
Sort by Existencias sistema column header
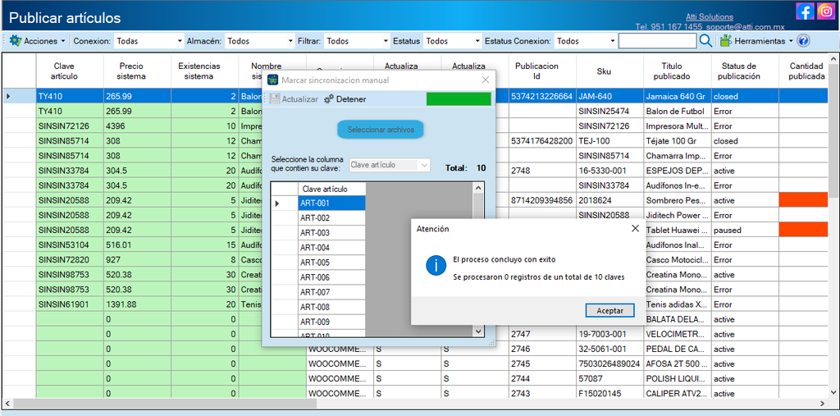pyautogui.click(x=204, y=71)
